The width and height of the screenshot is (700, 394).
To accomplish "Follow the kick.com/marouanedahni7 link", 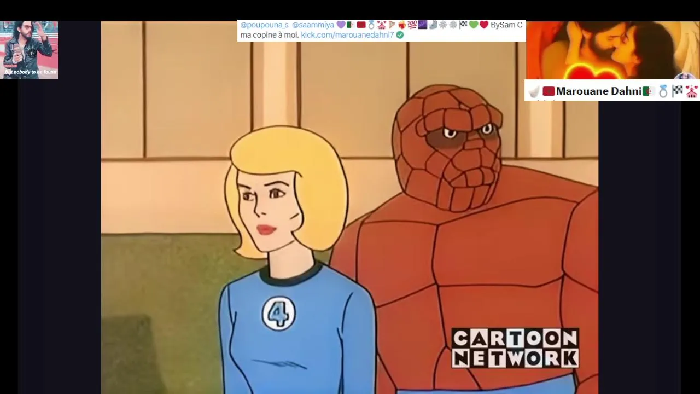I will (x=347, y=35).
